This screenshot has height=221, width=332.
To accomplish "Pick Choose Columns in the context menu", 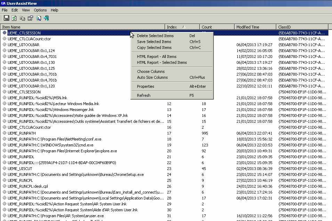I will [x=151, y=71].
